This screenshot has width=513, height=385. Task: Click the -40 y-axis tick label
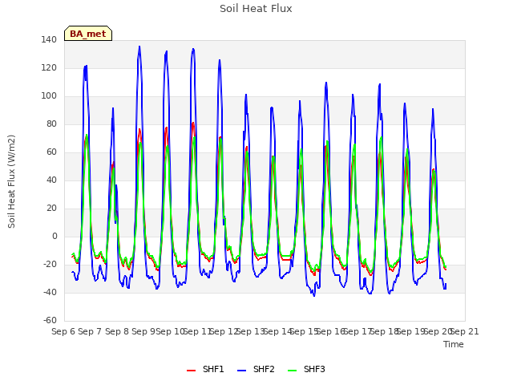pyautogui.click(x=50, y=293)
